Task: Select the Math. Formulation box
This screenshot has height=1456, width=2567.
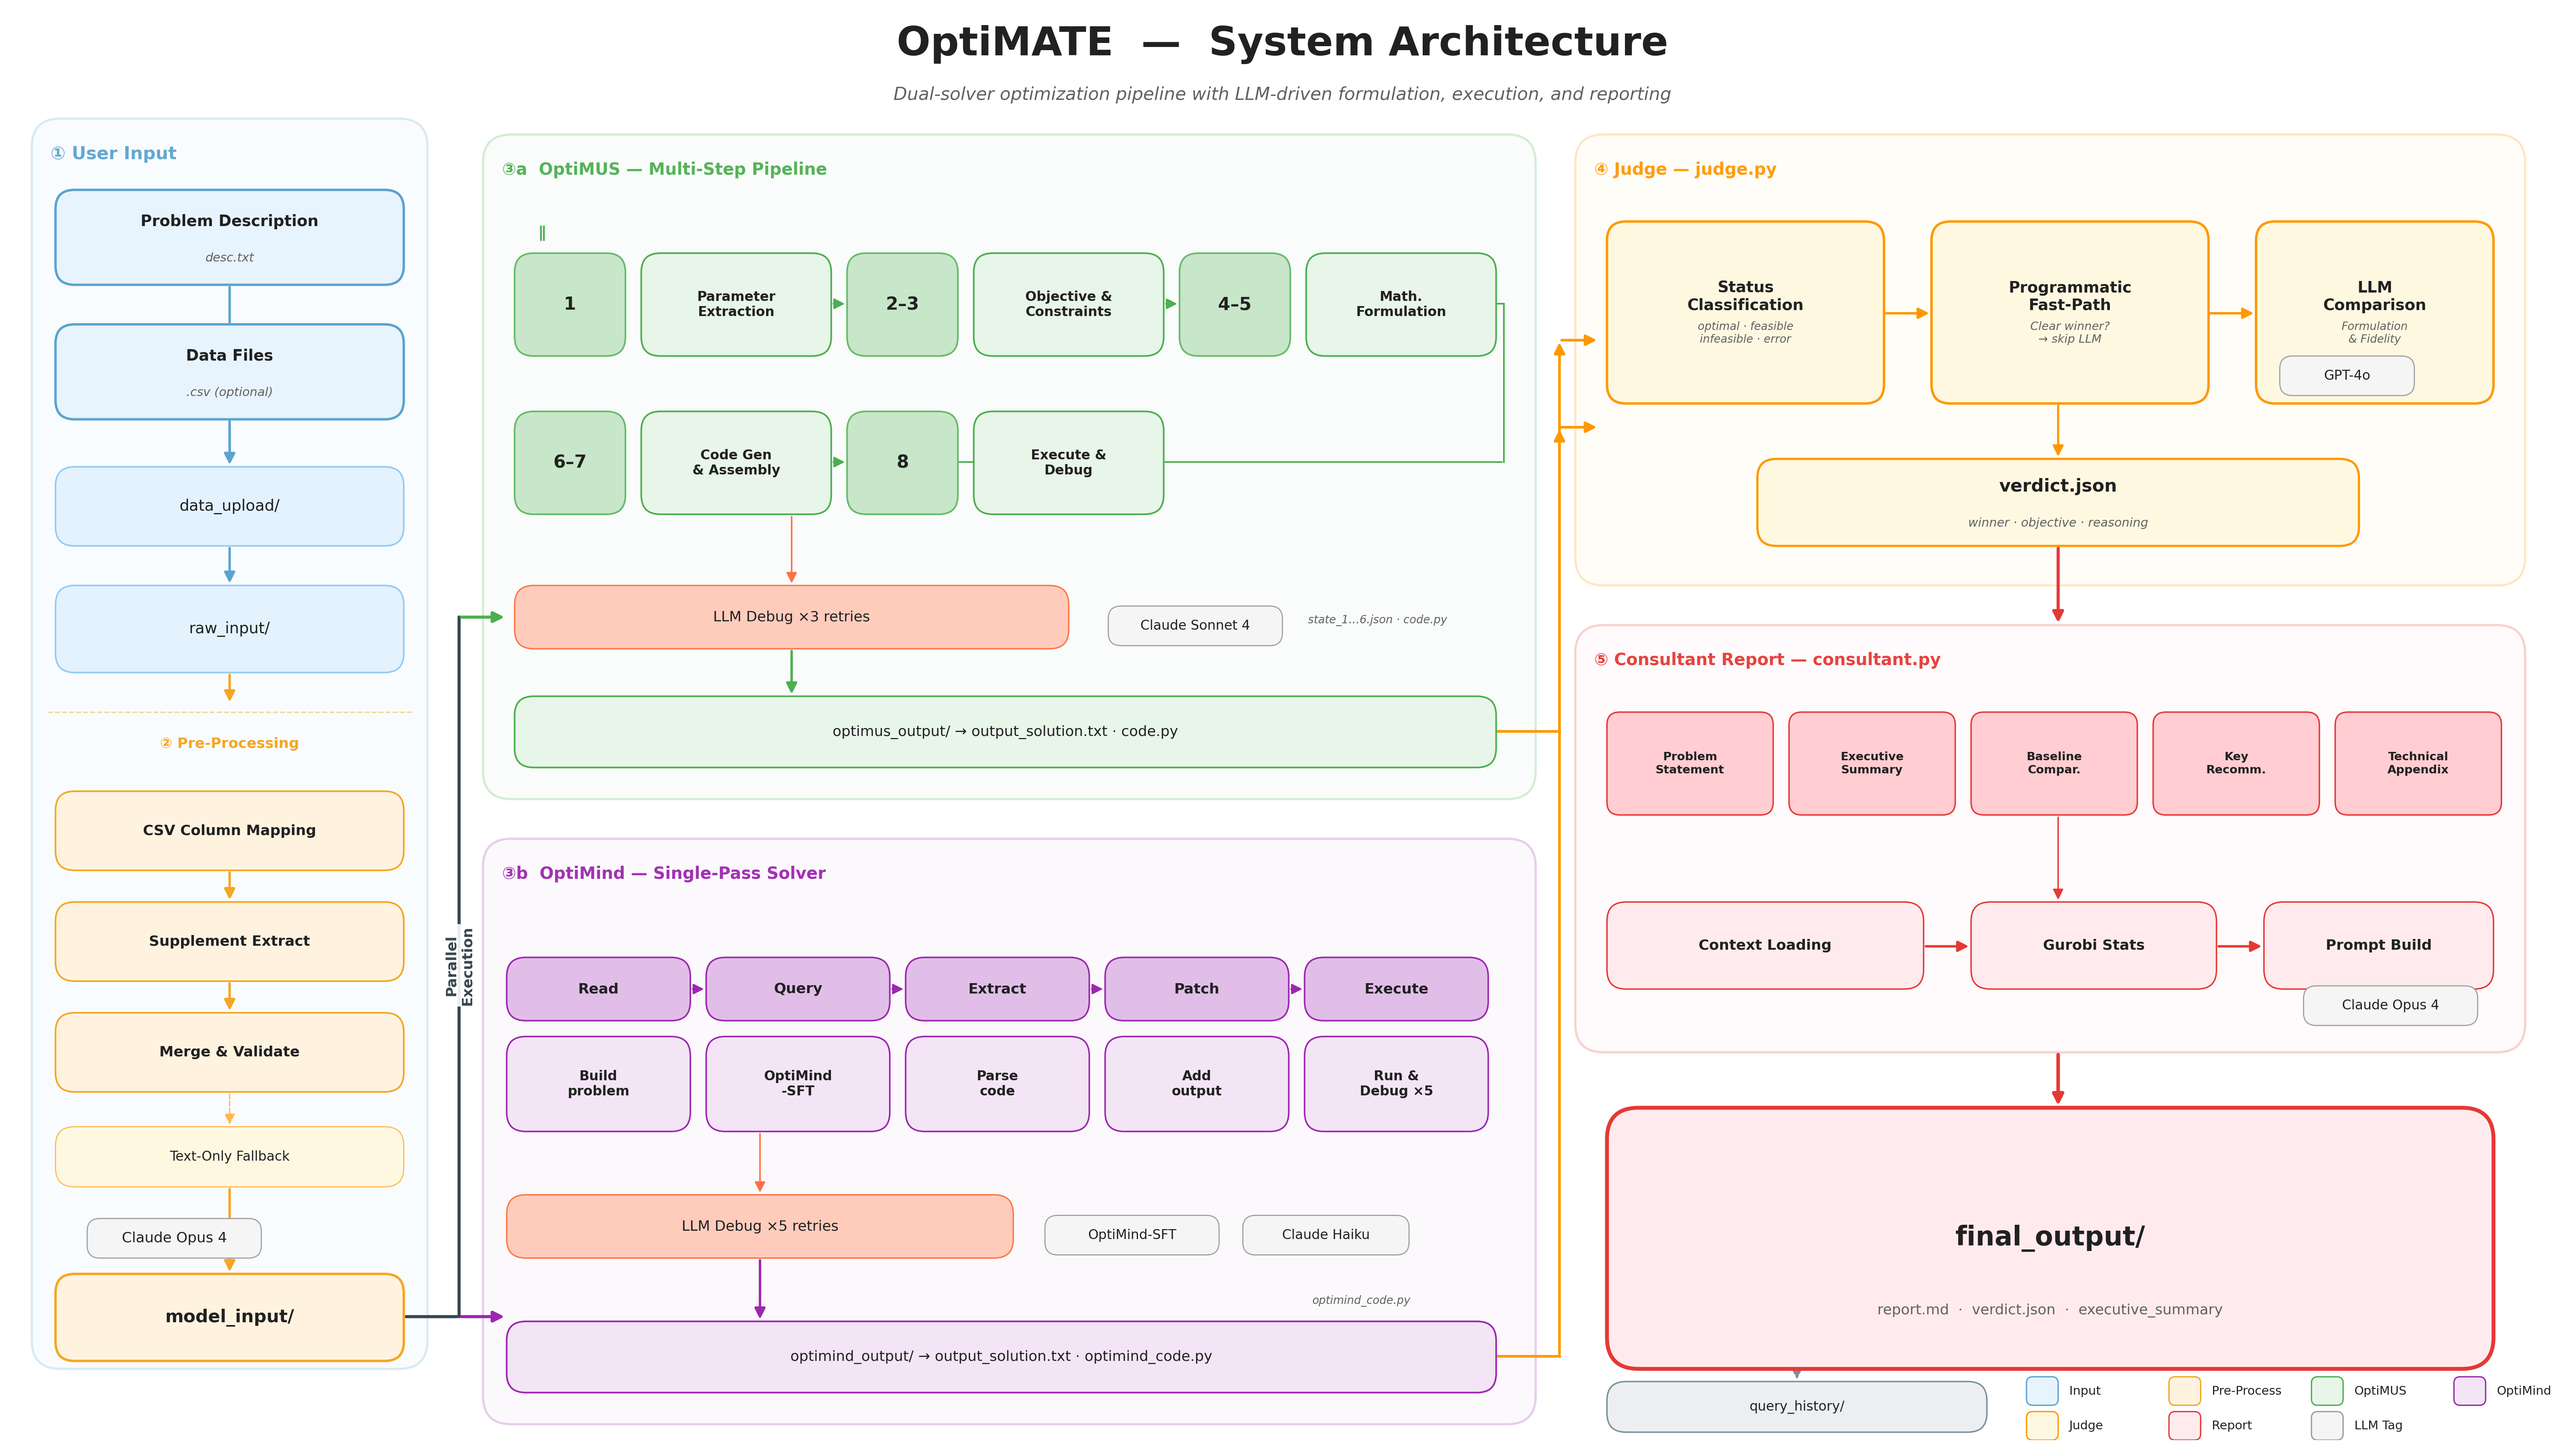Action: click(1400, 304)
